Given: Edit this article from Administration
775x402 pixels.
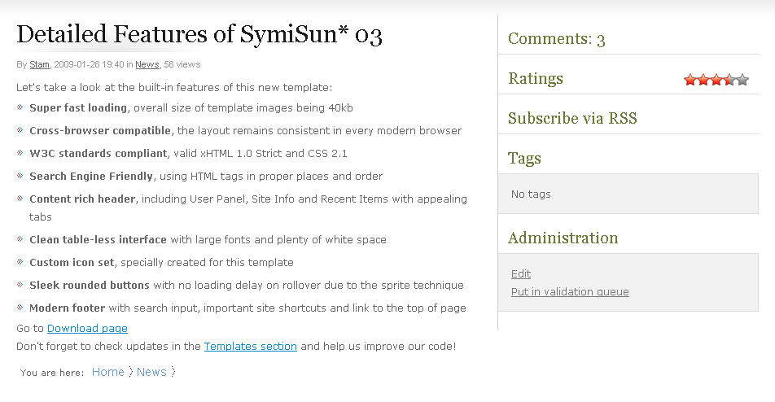Looking at the screenshot, I should point(521,274).
